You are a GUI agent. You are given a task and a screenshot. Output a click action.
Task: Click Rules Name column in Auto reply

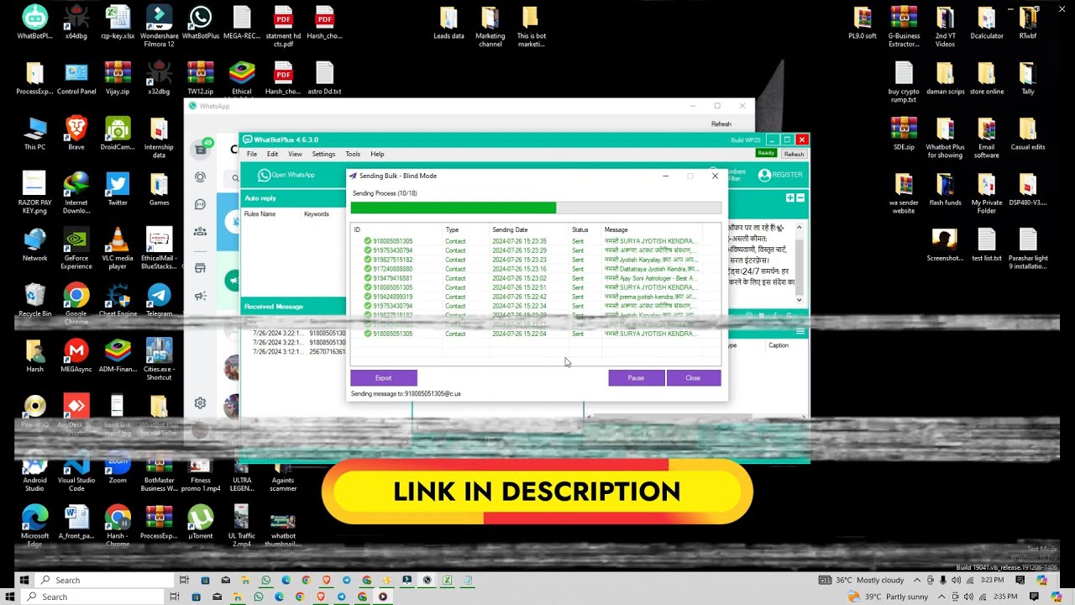coord(260,214)
